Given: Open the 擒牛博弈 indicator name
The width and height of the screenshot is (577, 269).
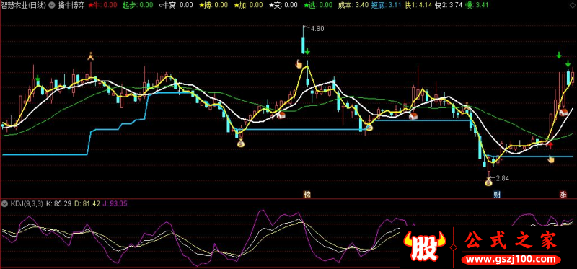Looking at the screenshot, I should (71, 5).
